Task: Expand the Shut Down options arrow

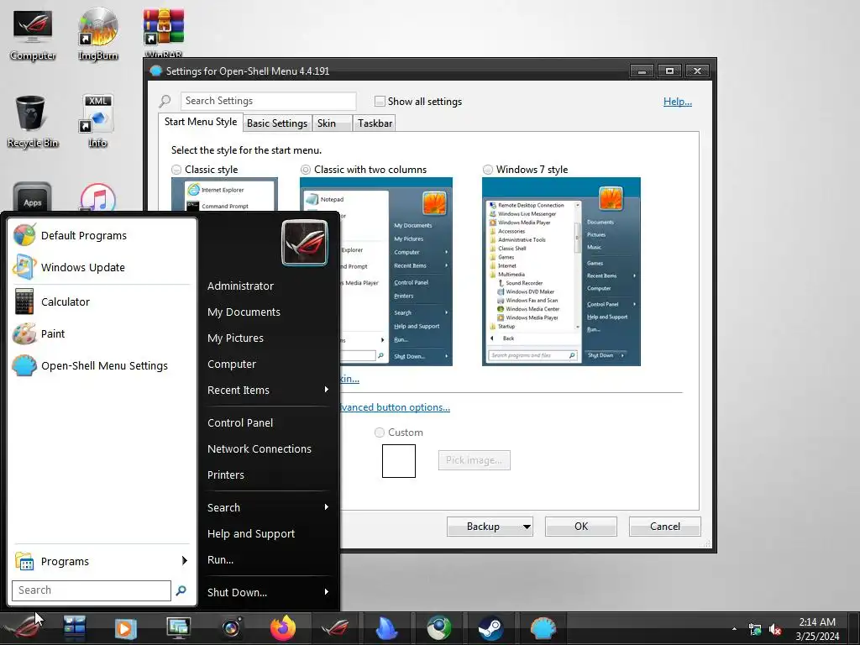Action: (327, 592)
